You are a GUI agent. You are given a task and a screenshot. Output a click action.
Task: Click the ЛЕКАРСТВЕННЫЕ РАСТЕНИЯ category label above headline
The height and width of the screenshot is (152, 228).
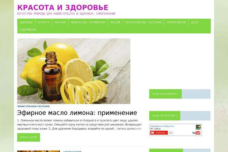tap(33, 106)
